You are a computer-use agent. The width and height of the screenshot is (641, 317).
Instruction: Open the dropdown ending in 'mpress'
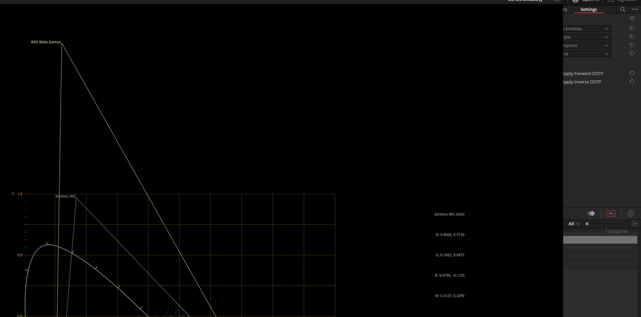coord(587,45)
